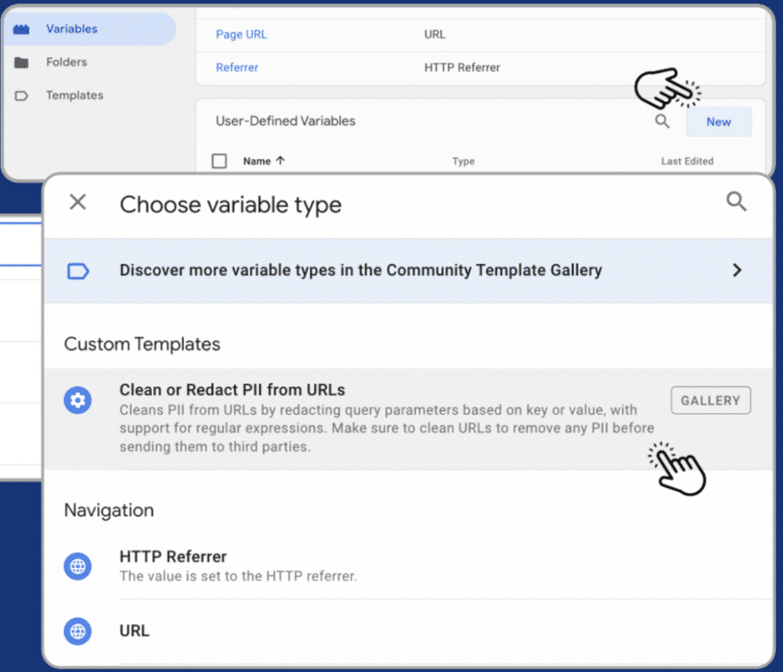Click the HTTP Referrer globe icon
The image size is (783, 672).
tap(78, 566)
